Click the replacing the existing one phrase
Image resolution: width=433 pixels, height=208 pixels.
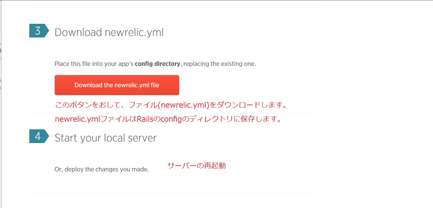(x=220, y=64)
